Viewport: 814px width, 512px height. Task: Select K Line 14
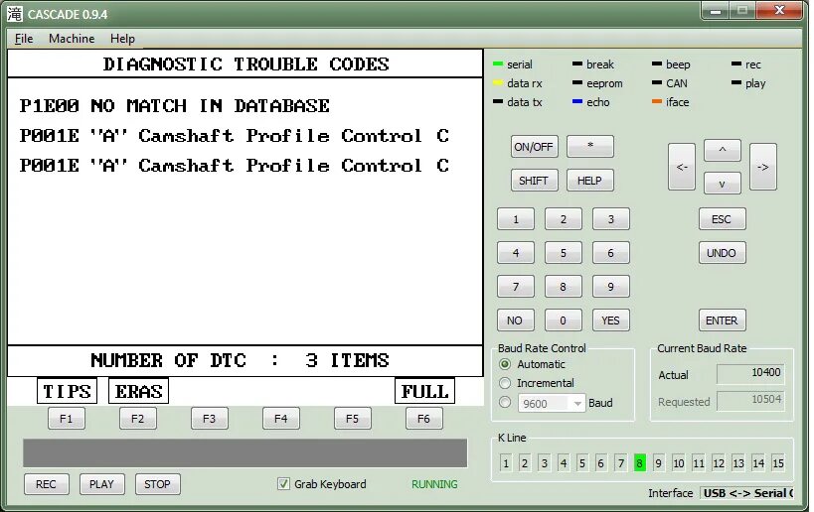(x=758, y=463)
